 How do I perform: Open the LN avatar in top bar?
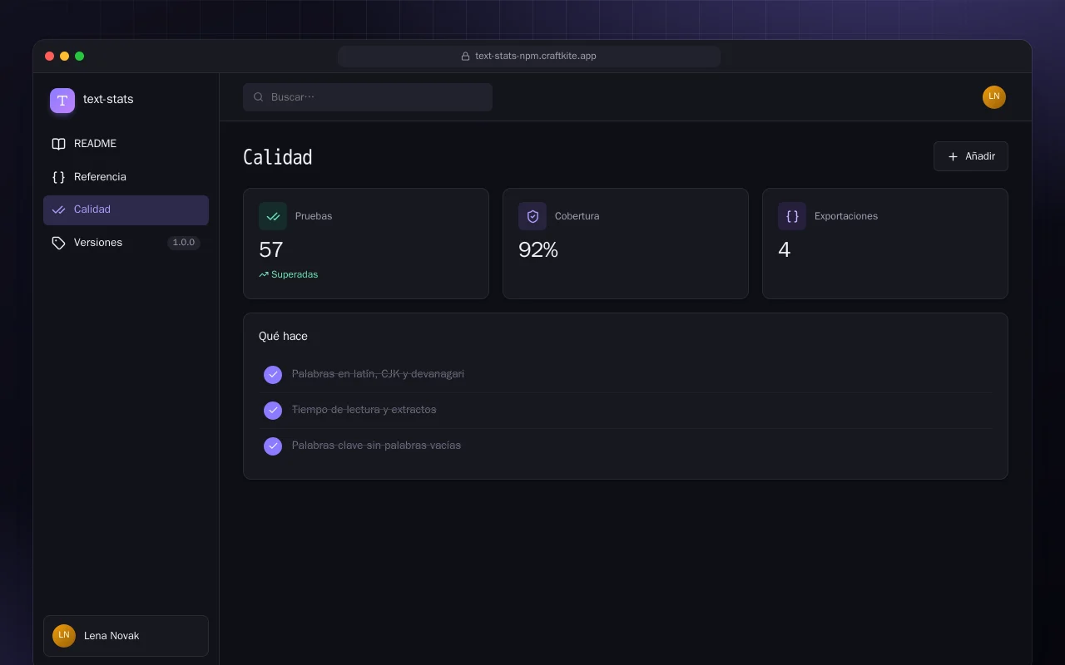[x=994, y=97]
